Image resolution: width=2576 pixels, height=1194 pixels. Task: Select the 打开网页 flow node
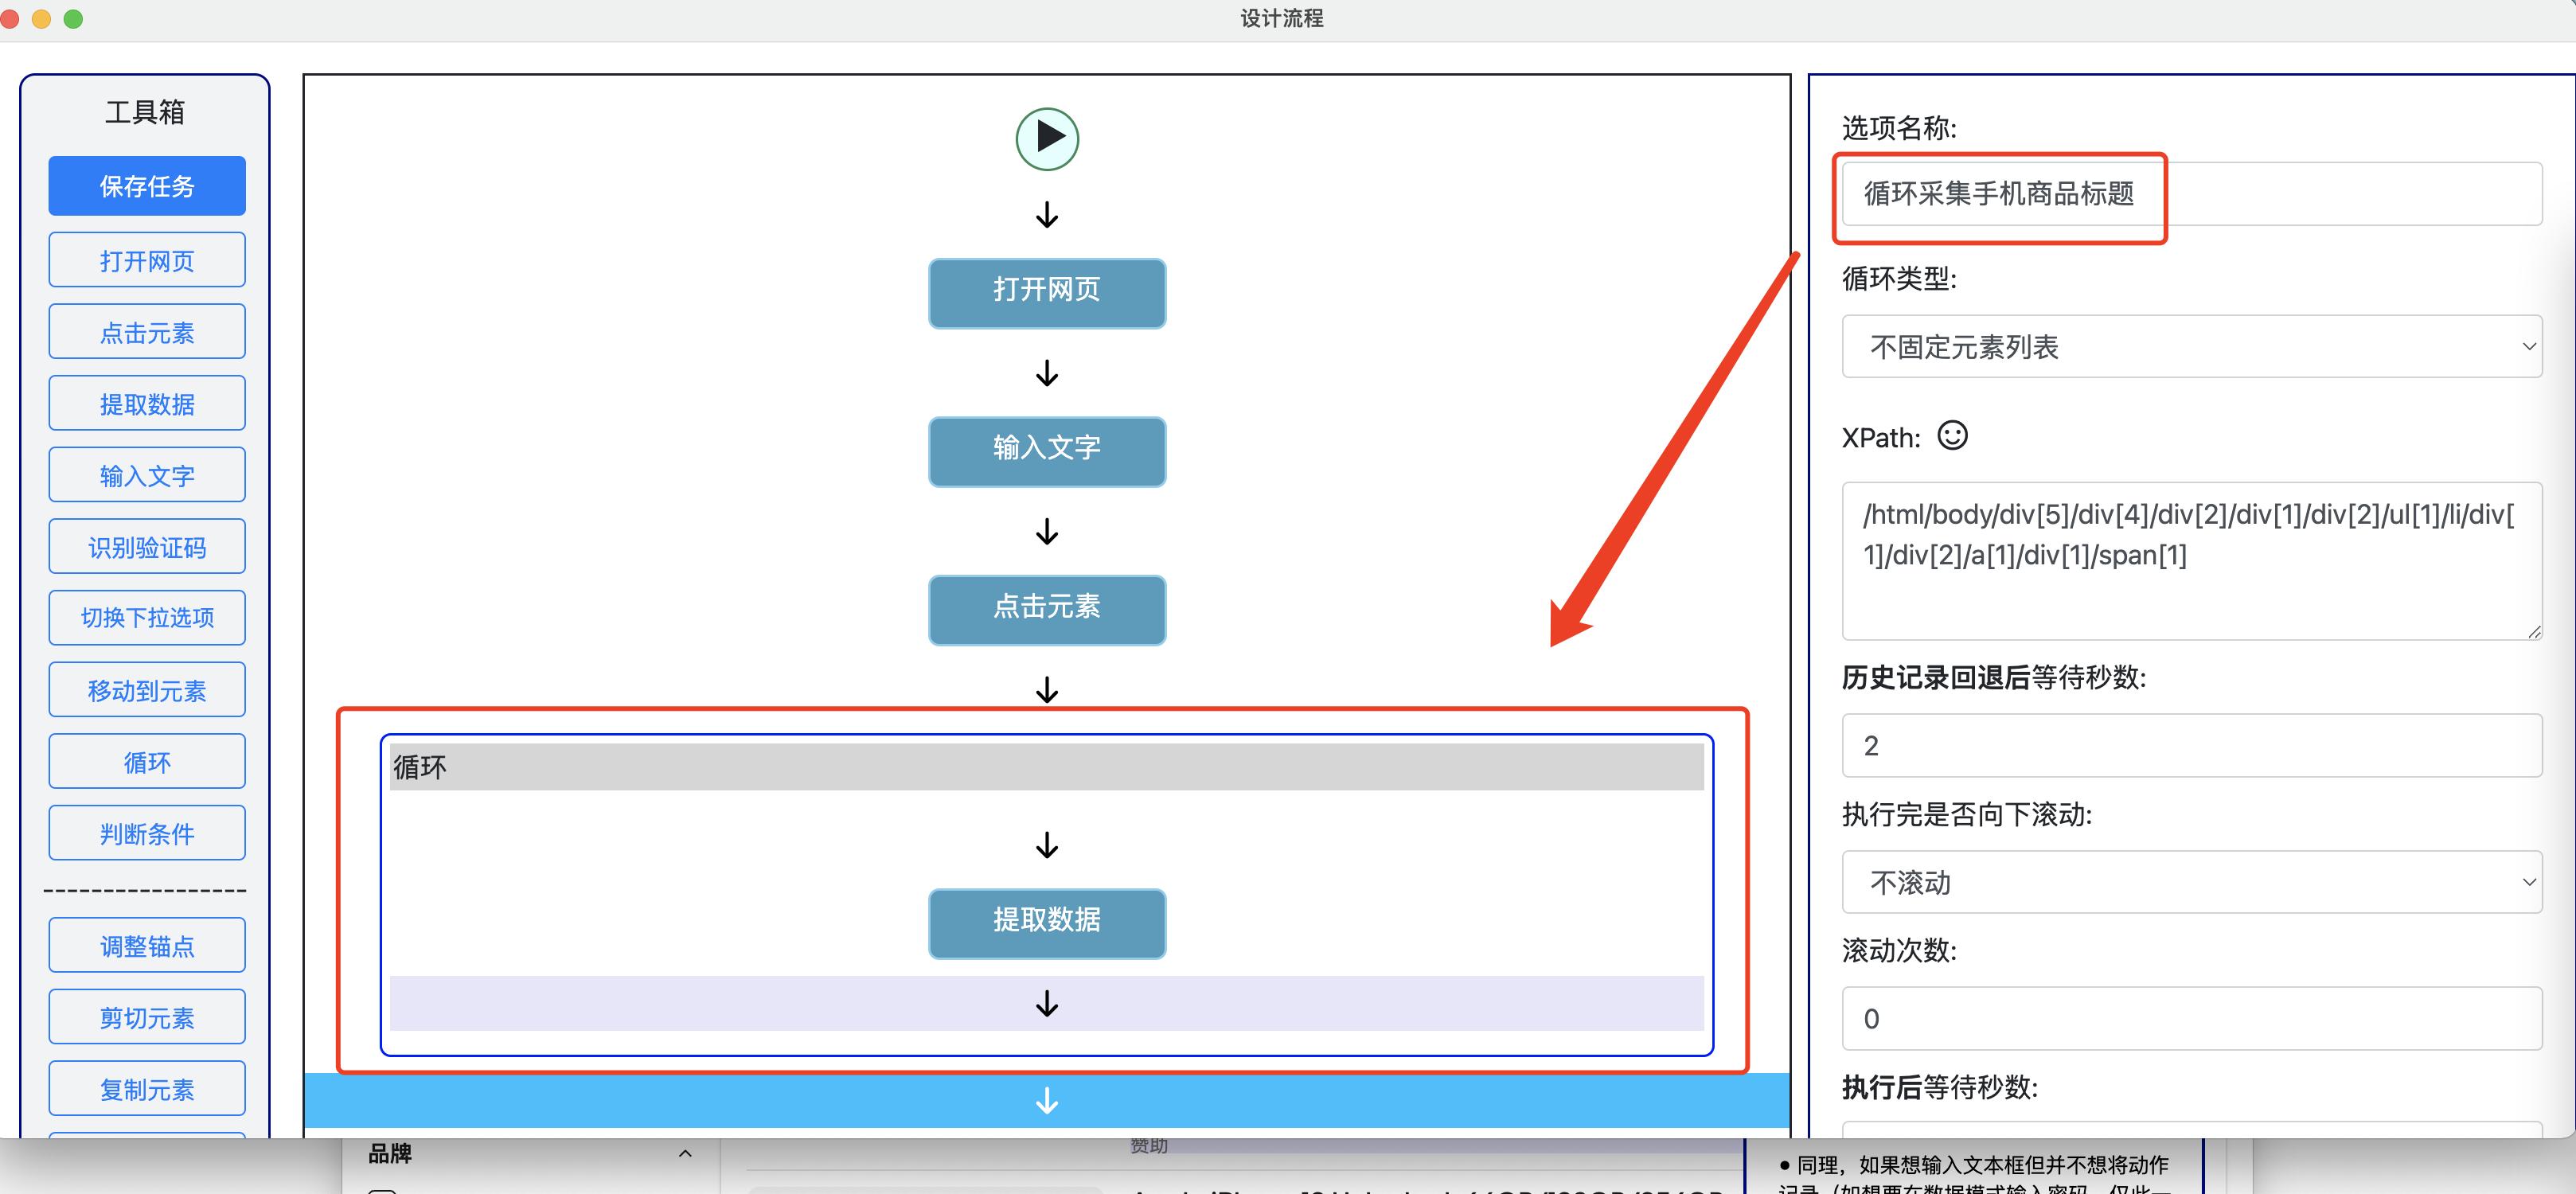[x=1047, y=293]
